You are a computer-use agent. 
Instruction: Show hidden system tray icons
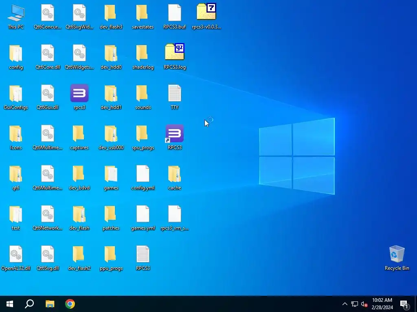pos(345,304)
